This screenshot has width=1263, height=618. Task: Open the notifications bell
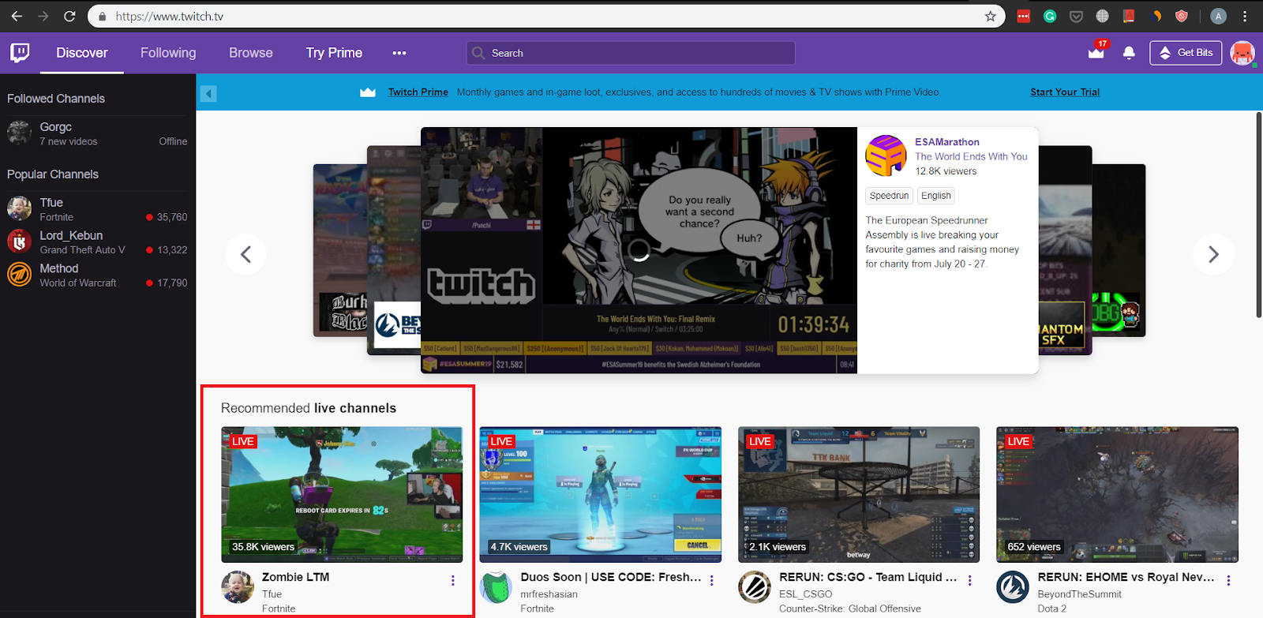click(x=1129, y=53)
